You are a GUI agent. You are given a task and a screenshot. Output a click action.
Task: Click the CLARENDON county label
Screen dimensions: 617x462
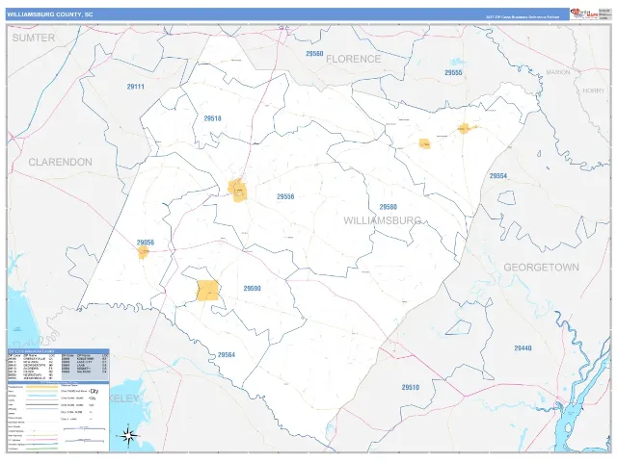pos(60,162)
